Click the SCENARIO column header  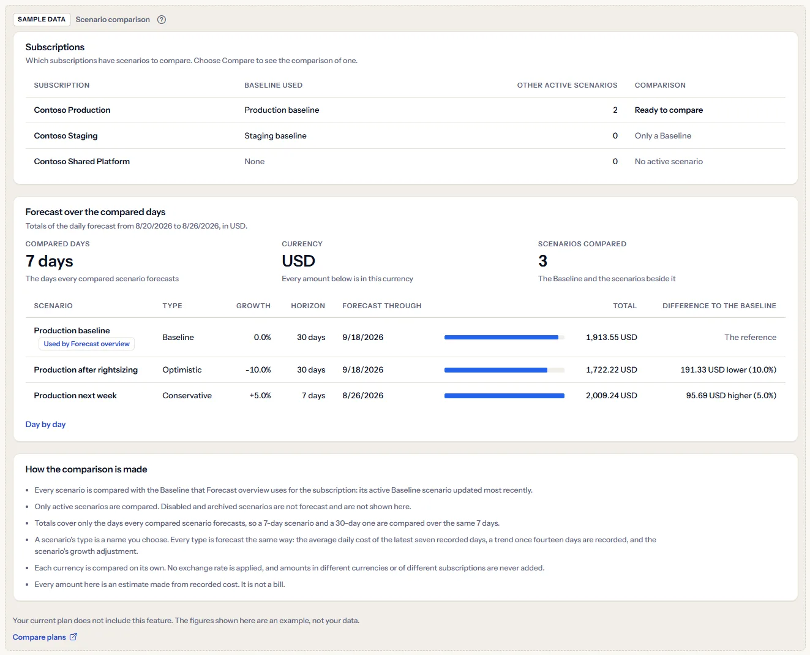point(53,306)
